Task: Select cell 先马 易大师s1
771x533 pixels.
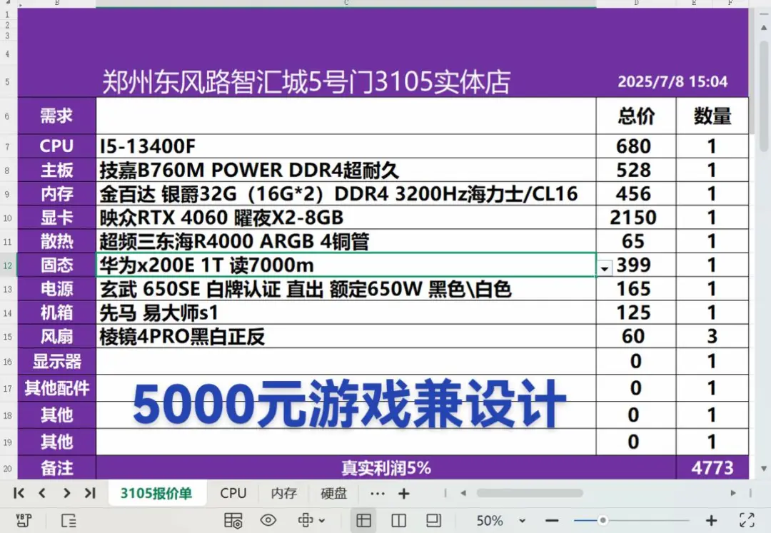Action: pyautogui.click(x=346, y=313)
